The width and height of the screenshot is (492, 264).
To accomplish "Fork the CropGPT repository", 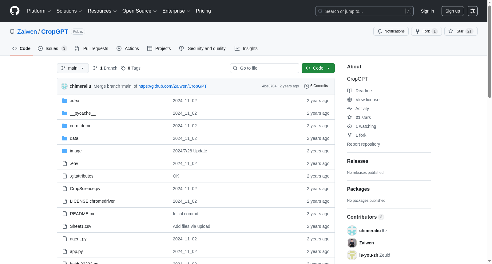I will click(x=427, y=31).
